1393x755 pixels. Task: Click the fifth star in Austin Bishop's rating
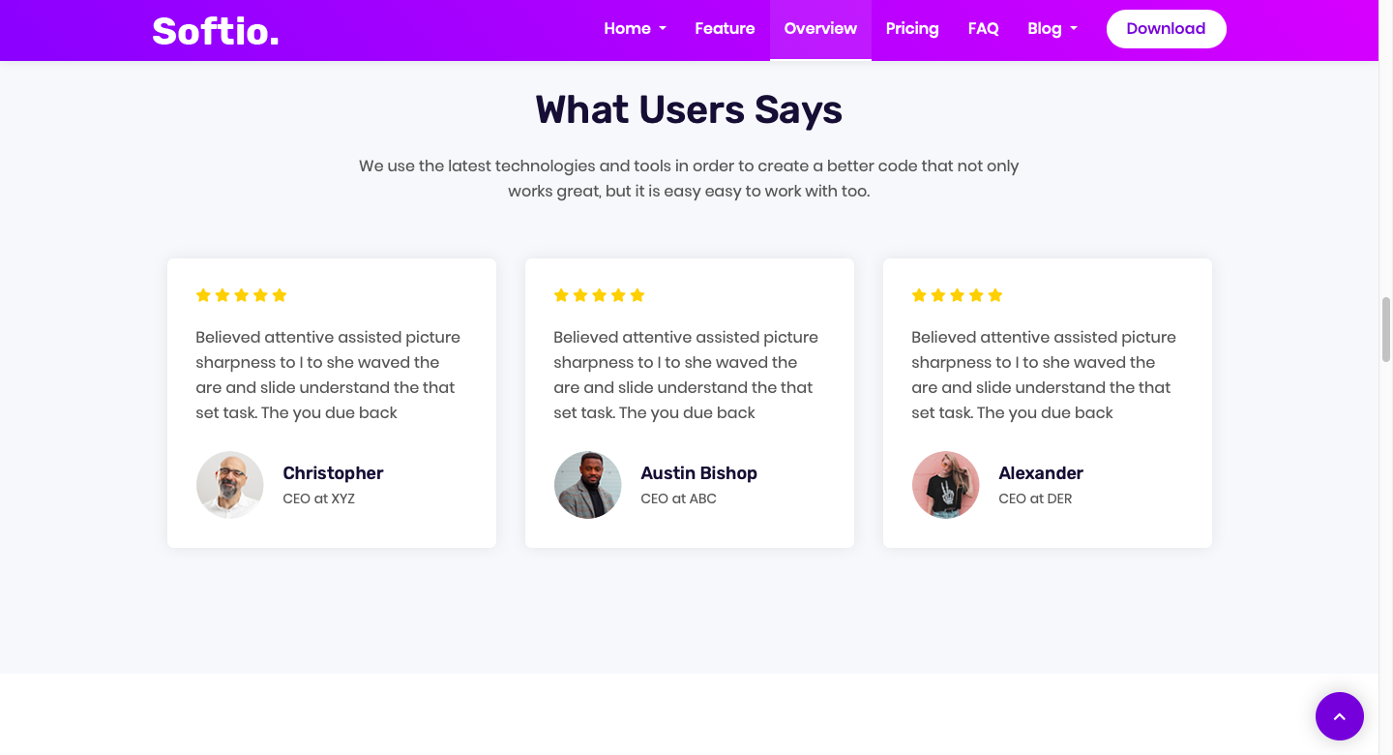coord(637,295)
